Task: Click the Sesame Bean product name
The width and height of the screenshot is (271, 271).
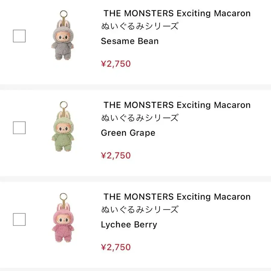Action: click(x=129, y=41)
